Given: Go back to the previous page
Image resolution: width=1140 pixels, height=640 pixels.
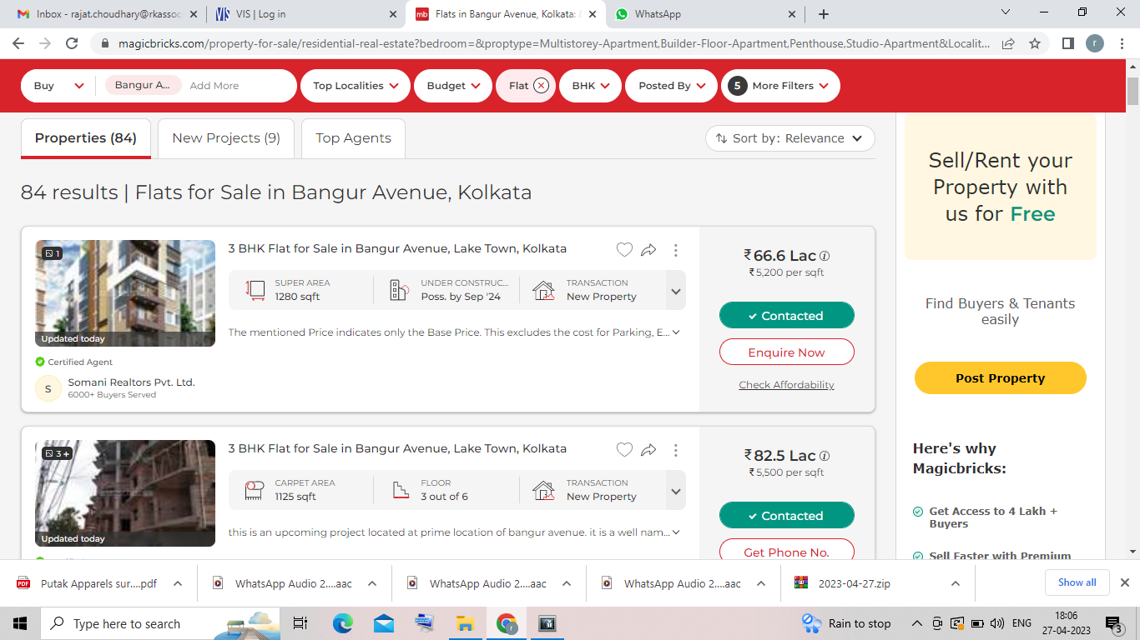Looking at the screenshot, I should tap(18, 43).
